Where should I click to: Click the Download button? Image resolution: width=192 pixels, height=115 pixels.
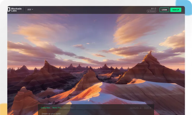pos(136,108)
